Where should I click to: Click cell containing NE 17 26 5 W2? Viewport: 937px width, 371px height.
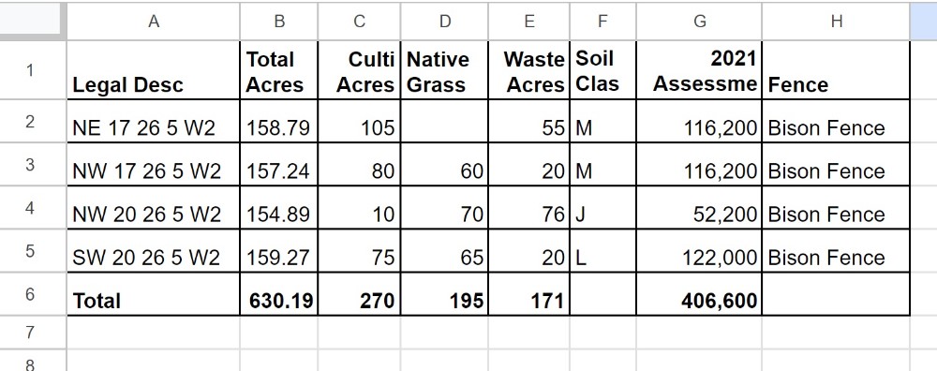(x=153, y=121)
